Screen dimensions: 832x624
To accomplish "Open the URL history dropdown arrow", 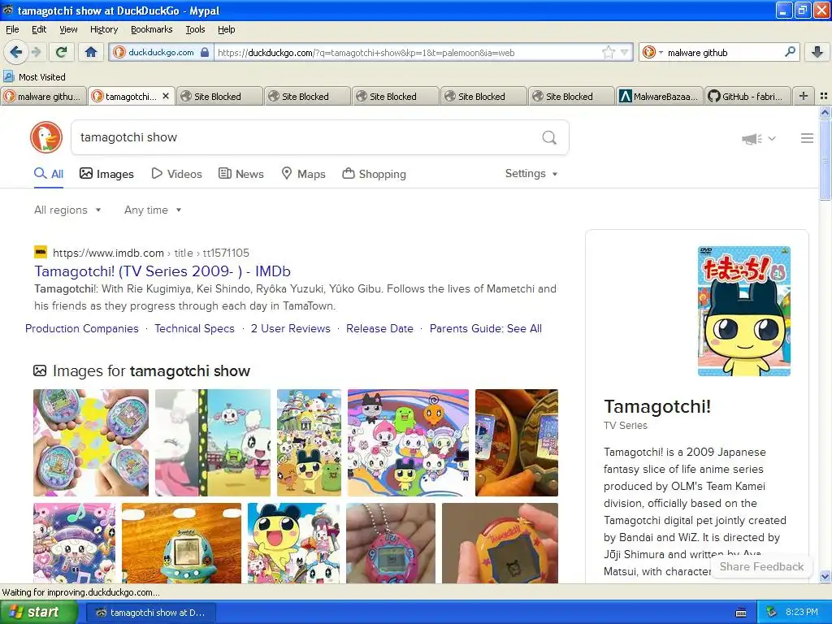I will point(625,52).
